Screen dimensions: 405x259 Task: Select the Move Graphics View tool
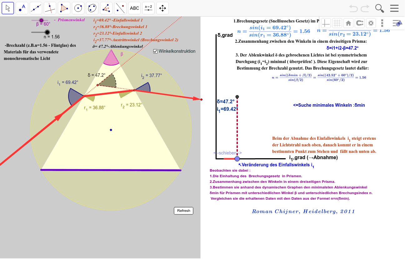162,8
